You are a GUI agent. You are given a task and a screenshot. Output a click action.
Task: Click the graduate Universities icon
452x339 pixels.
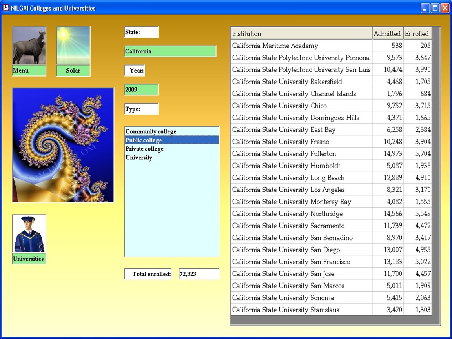pos(29,234)
